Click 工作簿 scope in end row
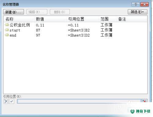The image size is (153, 117). coord(106,35)
